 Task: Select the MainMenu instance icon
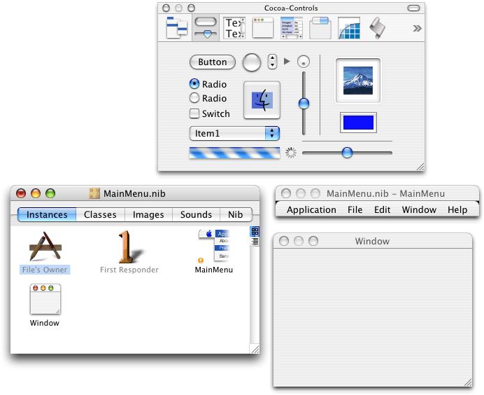(214, 246)
